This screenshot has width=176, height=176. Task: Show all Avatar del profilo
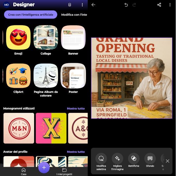[x=76, y=152]
